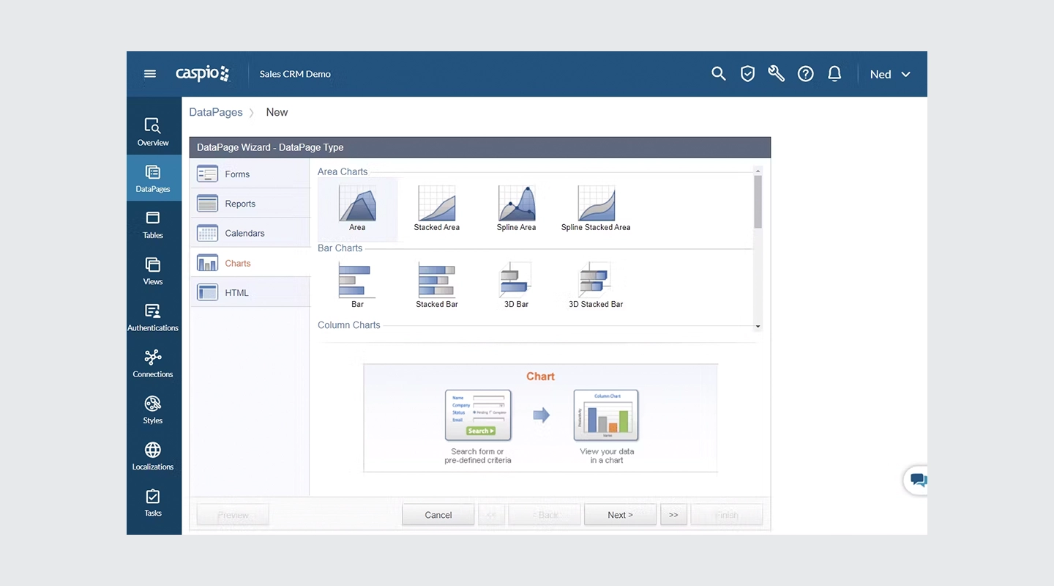1054x586 pixels.
Task: Go to Overview in sidebar
Action: (x=153, y=132)
